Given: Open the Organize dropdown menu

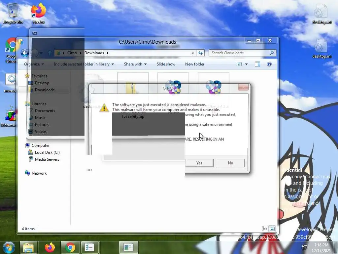Looking at the screenshot, I should point(34,64).
